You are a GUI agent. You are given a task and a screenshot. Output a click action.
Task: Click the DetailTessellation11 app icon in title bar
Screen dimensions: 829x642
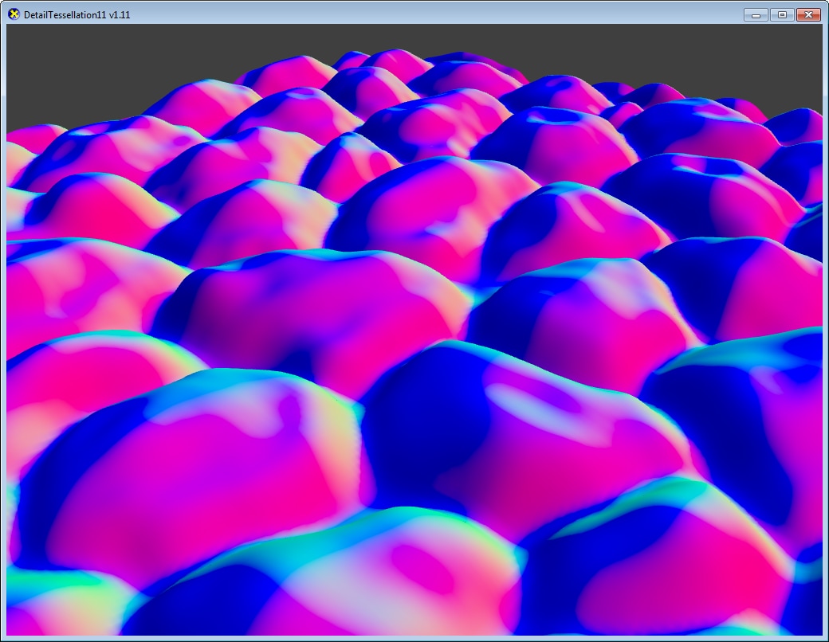tap(14, 14)
